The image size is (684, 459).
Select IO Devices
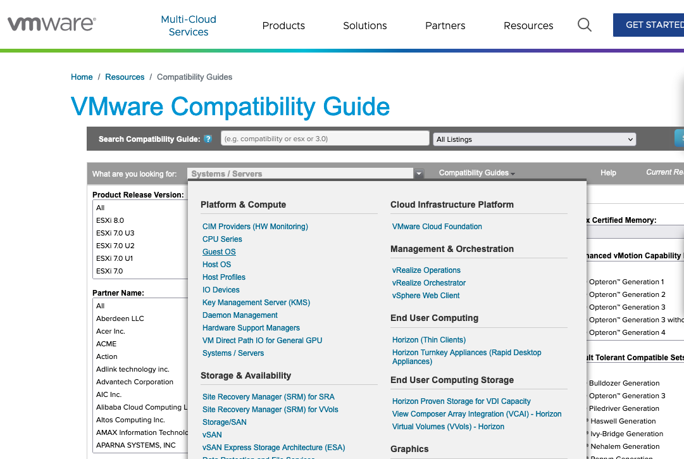[x=221, y=290]
